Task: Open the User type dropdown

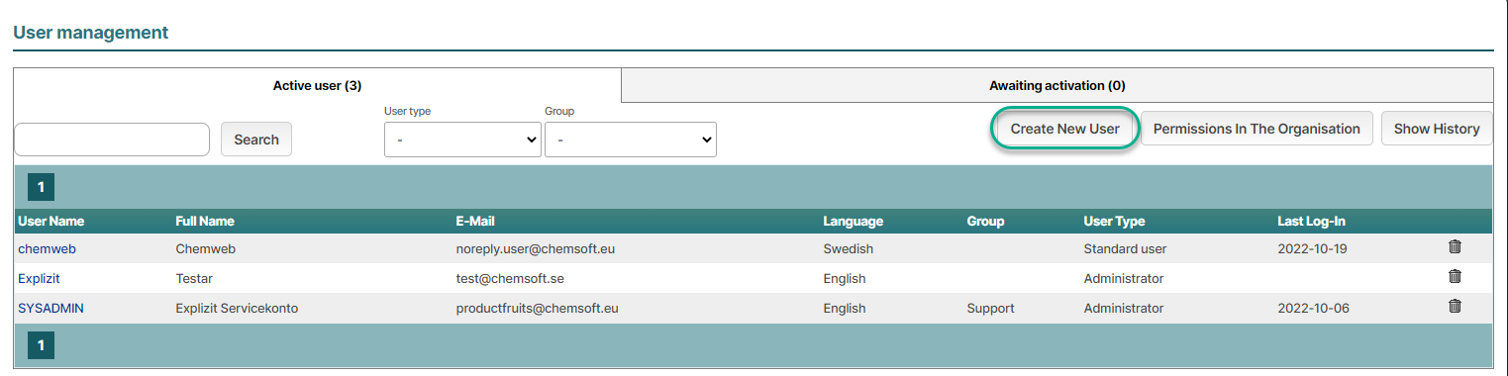Action: pos(462,140)
